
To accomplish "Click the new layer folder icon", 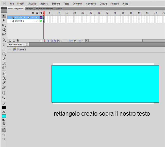I will point(14,41).
